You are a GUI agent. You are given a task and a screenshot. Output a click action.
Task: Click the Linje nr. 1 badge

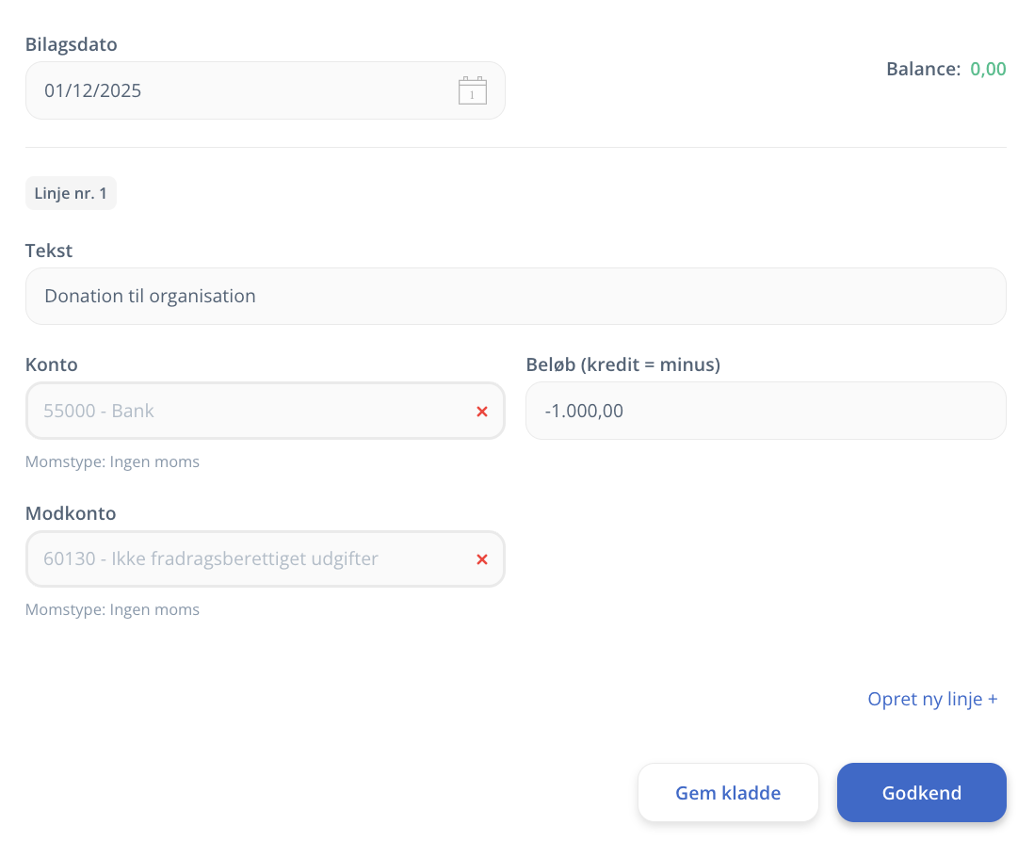(71, 193)
